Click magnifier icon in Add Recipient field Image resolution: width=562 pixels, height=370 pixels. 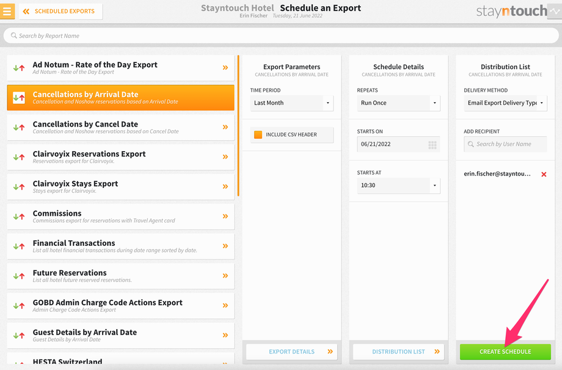pos(470,144)
